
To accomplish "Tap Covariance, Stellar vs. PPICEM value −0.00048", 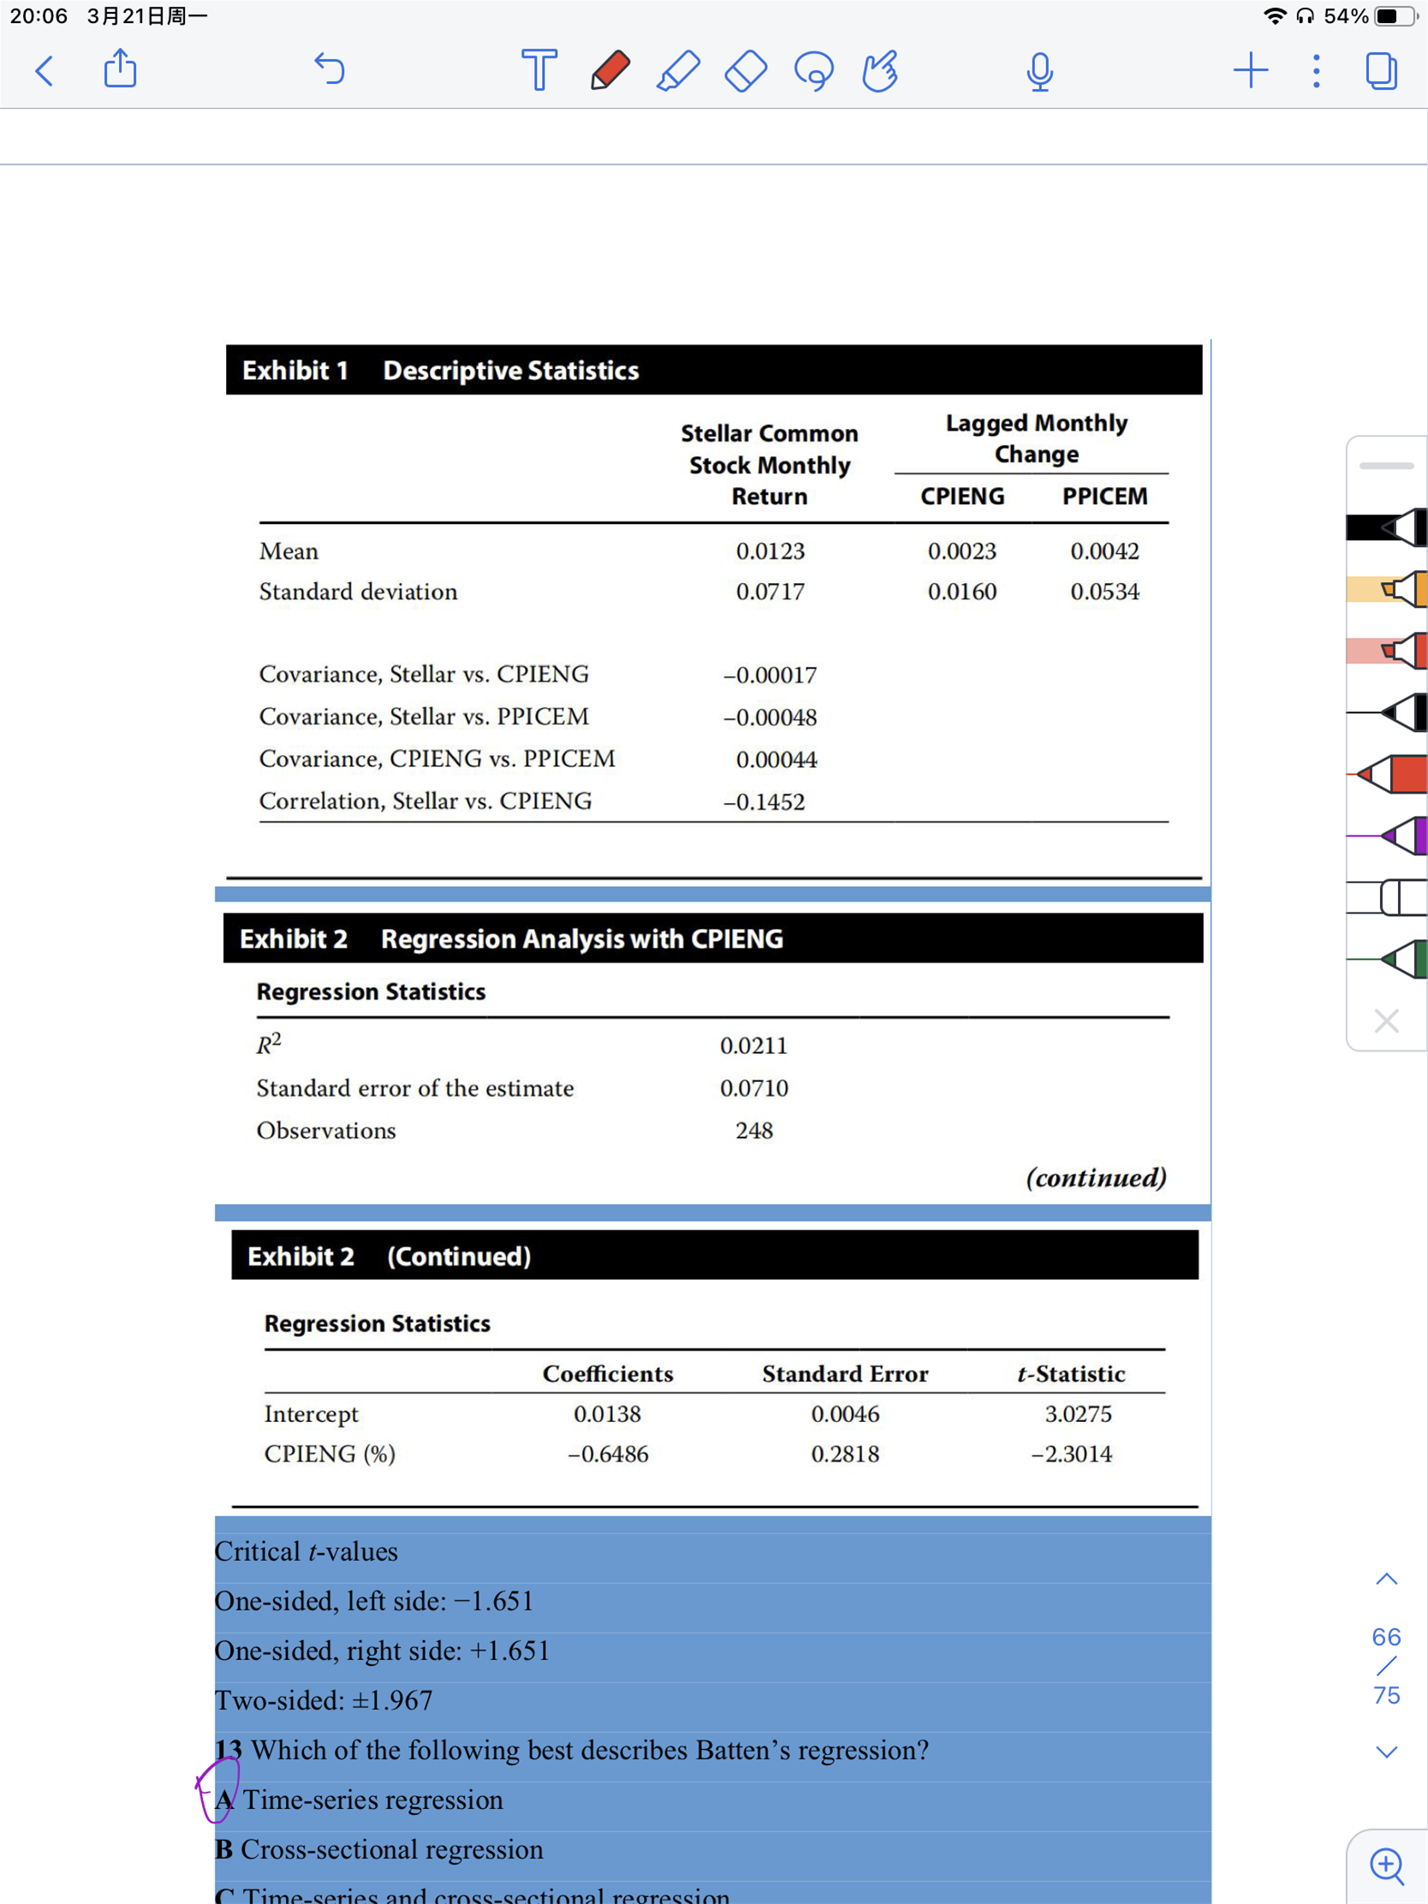I will click(770, 717).
